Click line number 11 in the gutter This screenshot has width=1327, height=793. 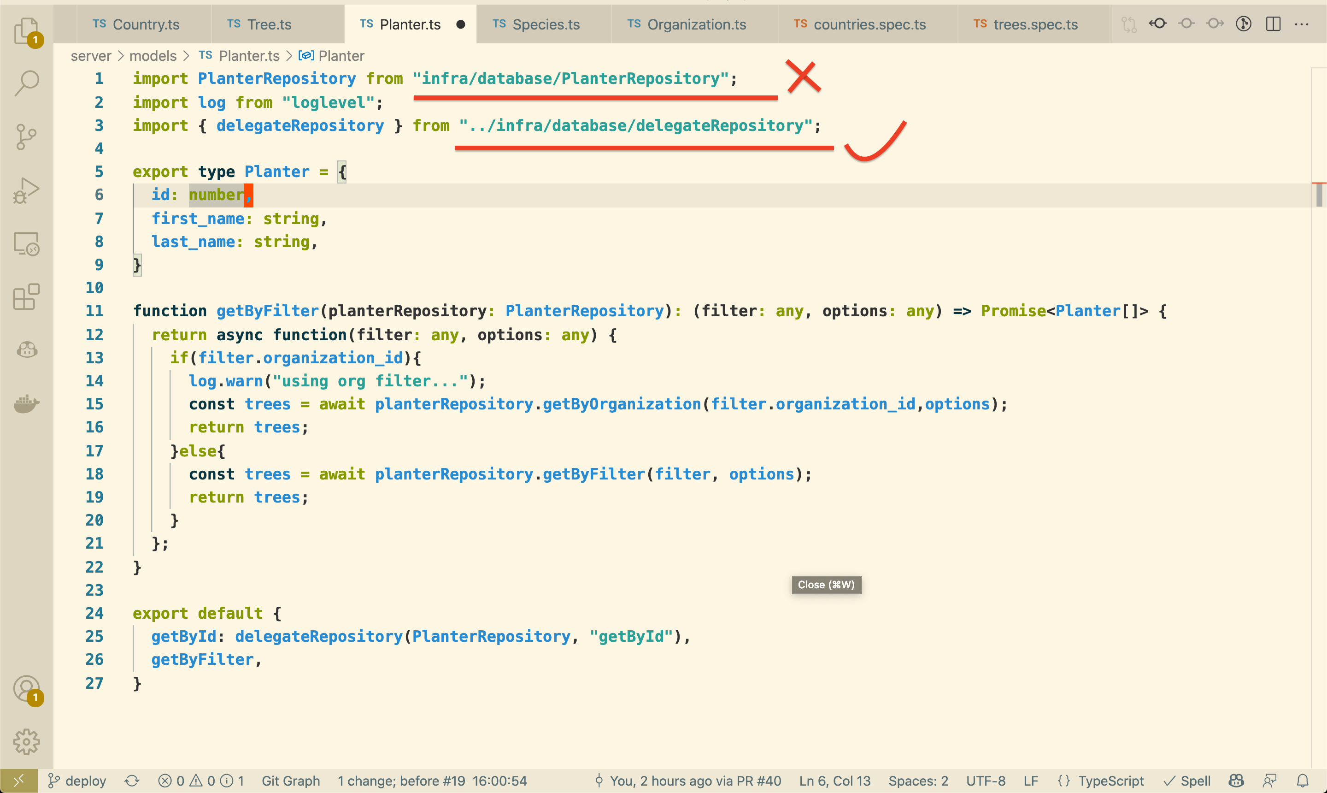94,311
